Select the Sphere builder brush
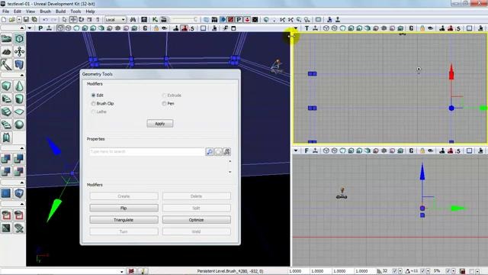This screenshot has height=275, width=488. coord(19,125)
